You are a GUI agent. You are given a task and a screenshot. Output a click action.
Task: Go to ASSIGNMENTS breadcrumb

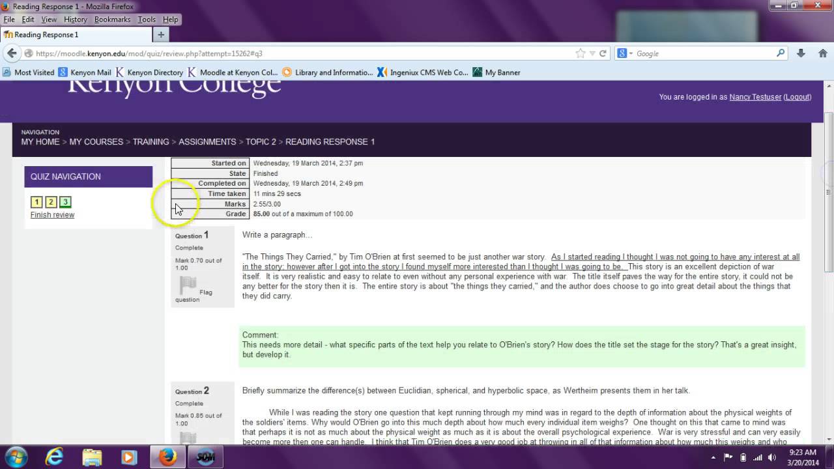207,142
